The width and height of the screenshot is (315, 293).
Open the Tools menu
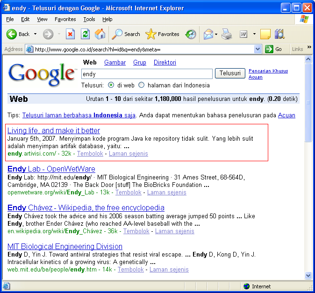(x=89, y=19)
